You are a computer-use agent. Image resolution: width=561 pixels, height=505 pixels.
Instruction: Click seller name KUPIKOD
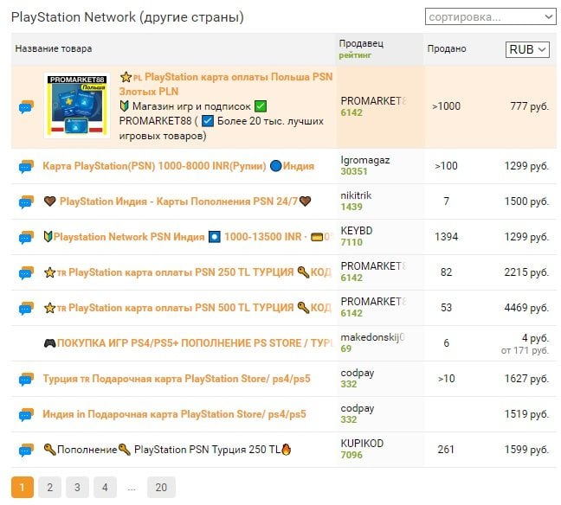pos(362,444)
